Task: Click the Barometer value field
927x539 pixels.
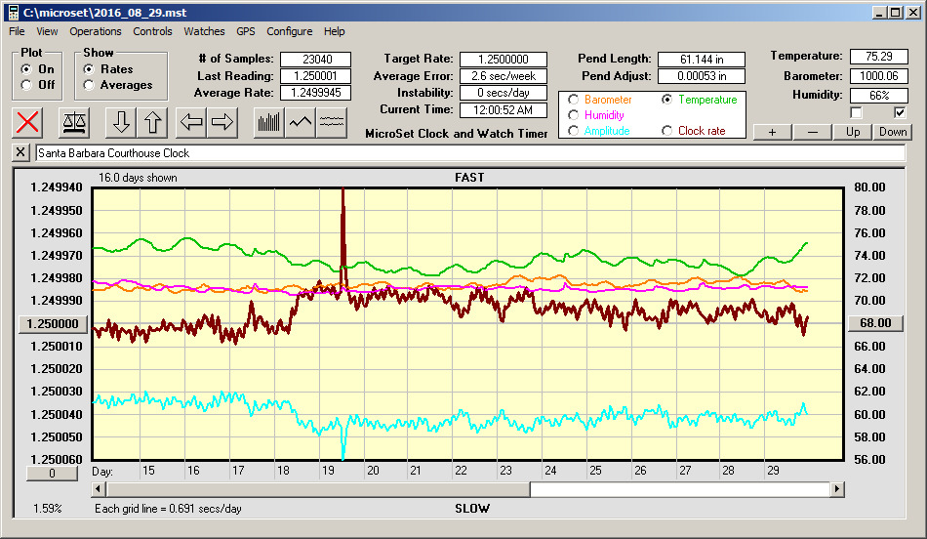Action: pyautogui.click(x=878, y=76)
